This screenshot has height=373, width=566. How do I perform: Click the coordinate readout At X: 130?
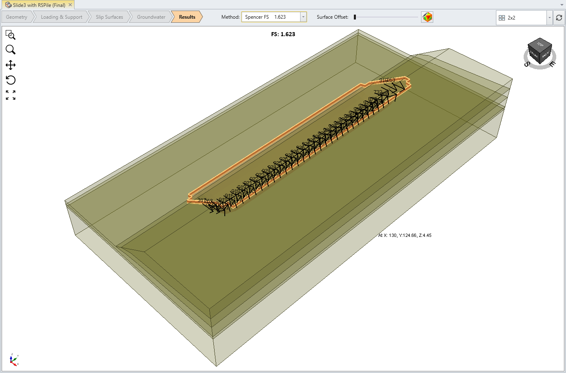405,235
